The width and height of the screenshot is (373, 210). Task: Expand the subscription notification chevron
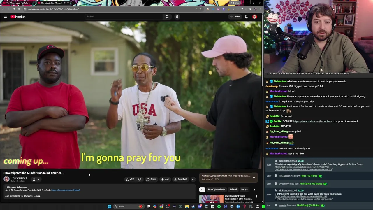pos(38,179)
